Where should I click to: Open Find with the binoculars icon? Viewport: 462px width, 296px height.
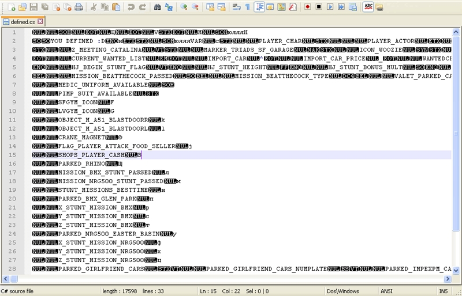click(157, 7)
